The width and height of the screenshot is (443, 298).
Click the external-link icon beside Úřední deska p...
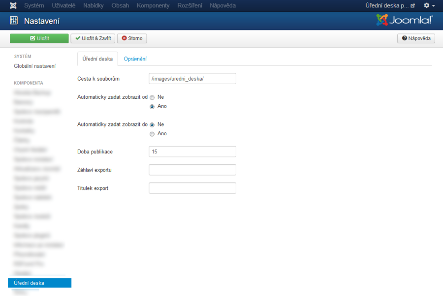pos(412,5)
